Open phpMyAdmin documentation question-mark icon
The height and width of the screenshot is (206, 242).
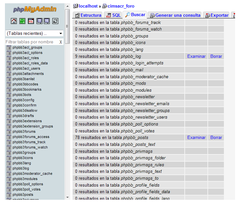(x=40, y=21)
